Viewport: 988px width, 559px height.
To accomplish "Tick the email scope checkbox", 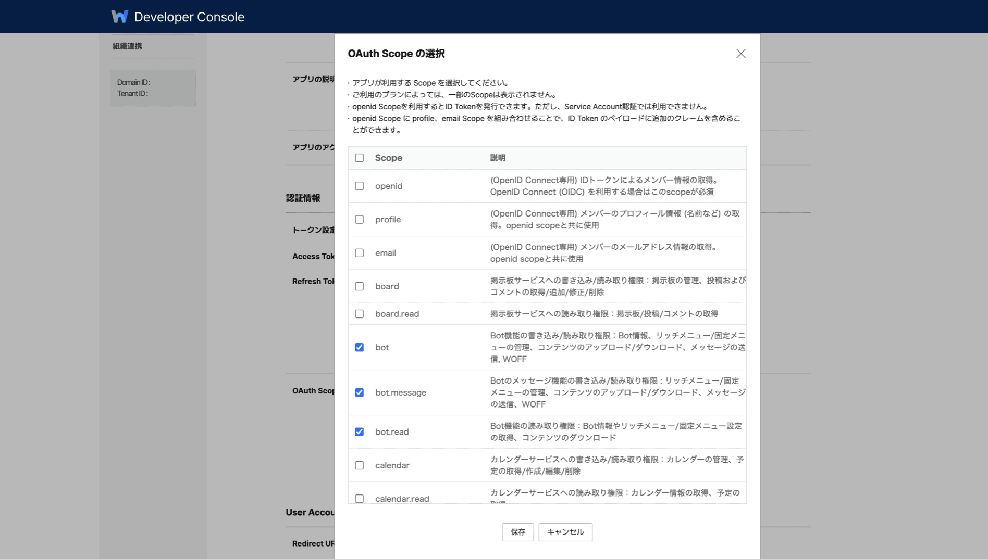I will tap(360, 253).
